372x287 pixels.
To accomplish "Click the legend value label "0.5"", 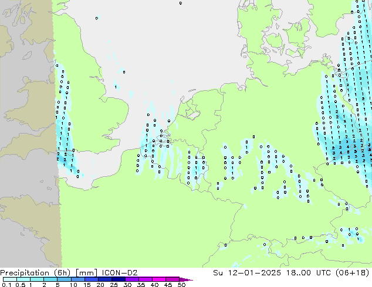I will coord(20,285).
